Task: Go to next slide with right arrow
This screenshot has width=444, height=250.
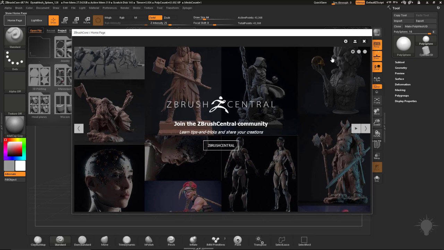Action: [366, 128]
